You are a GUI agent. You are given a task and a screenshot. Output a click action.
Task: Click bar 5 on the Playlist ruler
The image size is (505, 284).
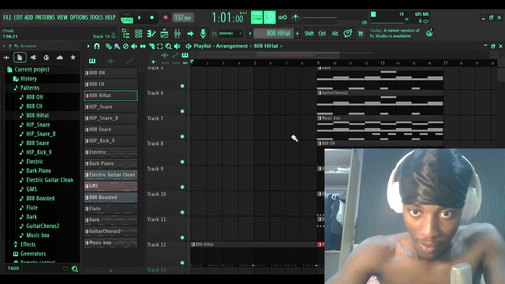[255, 63]
